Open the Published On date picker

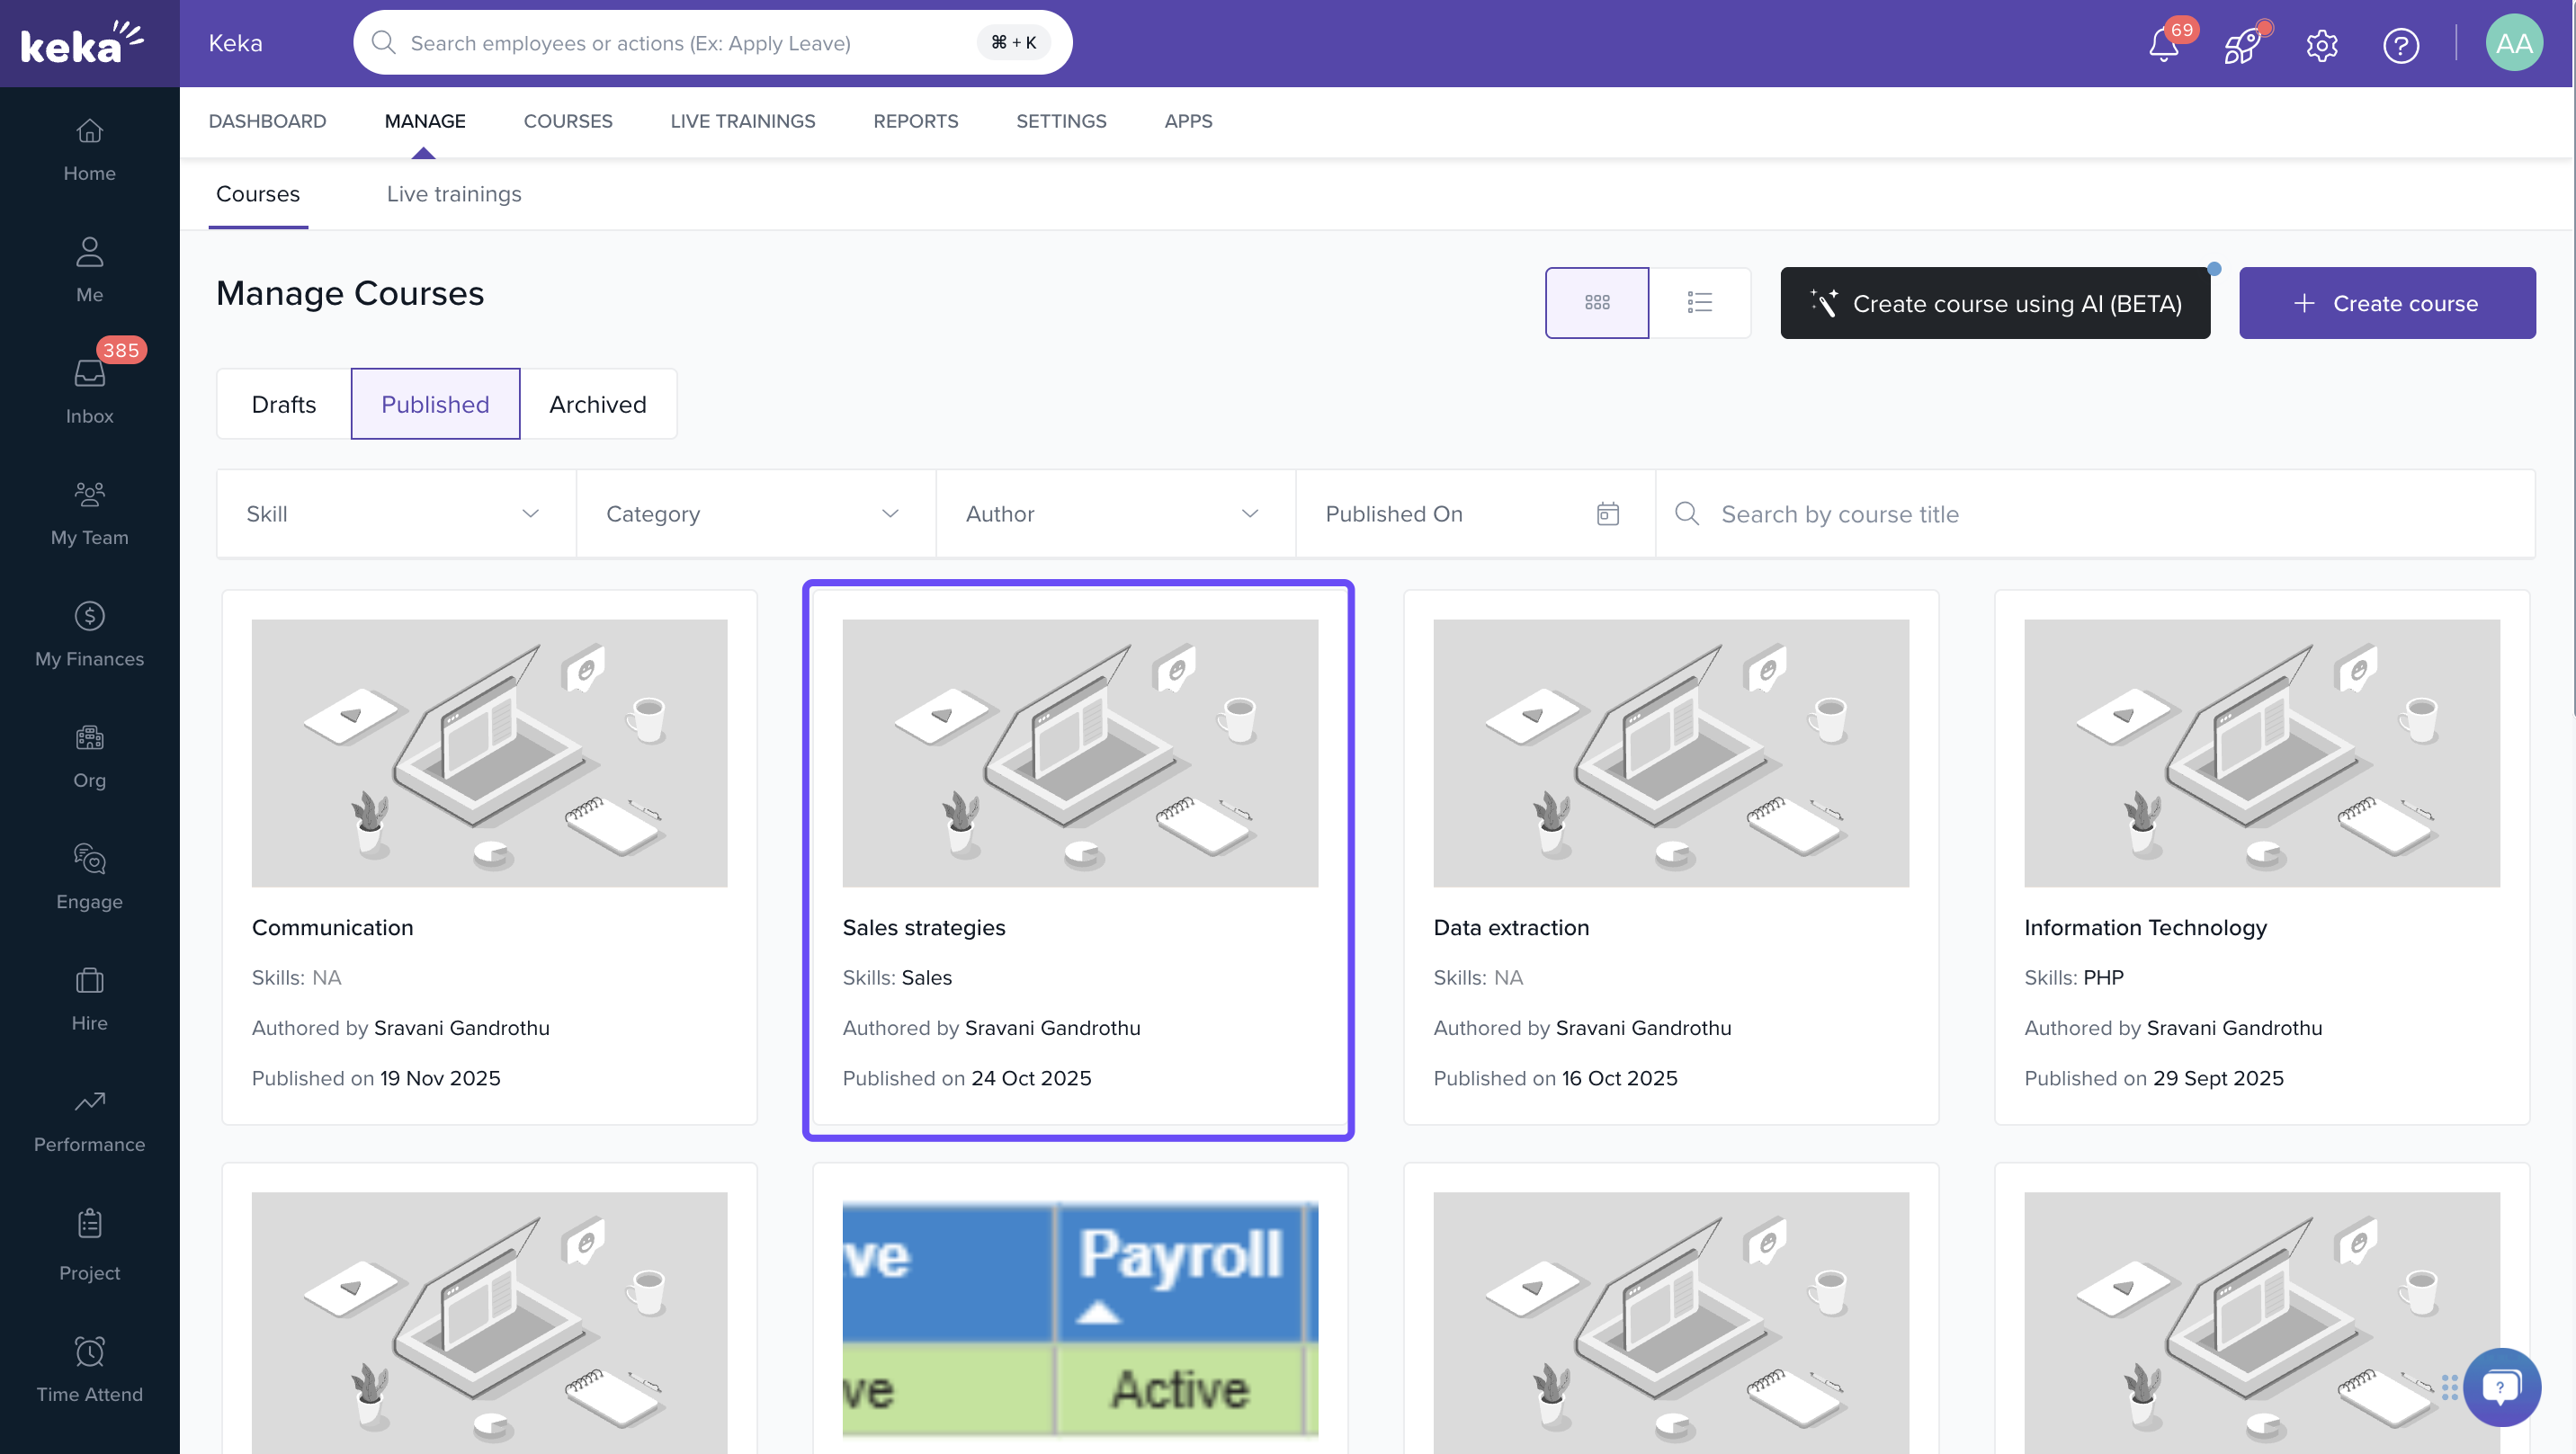pyautogui.click(x=1473, y=514)
